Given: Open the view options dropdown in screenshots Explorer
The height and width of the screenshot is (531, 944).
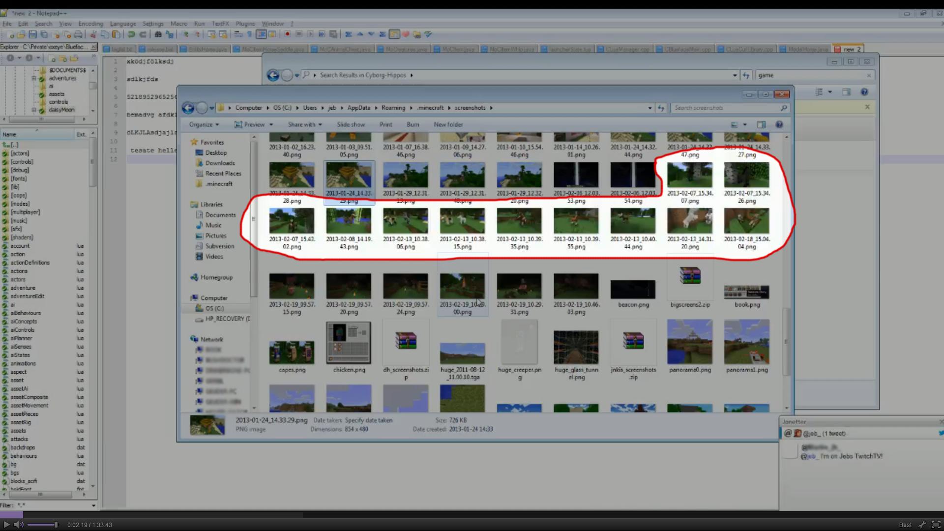Looking at the screenshot, I should (x=745, y=124).
